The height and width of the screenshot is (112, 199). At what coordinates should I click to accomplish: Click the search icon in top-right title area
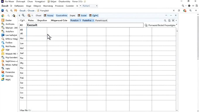(x=183, y=6)
